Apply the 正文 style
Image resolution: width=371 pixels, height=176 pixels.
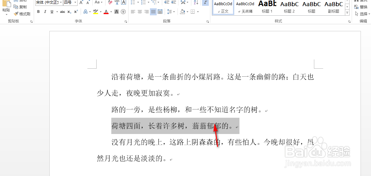(223, 7)
